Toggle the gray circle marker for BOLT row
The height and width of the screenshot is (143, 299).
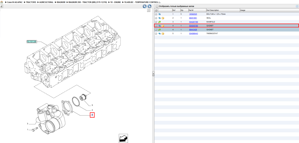156,14
